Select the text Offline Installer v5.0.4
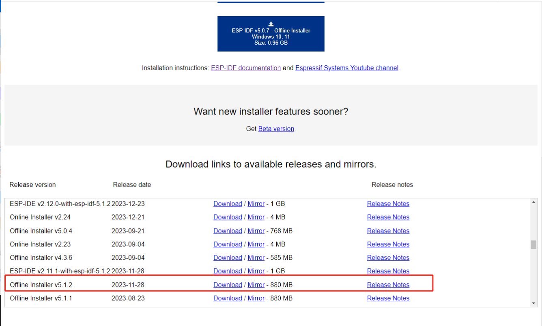Screen dimensions: 542x326 (41, 231)
